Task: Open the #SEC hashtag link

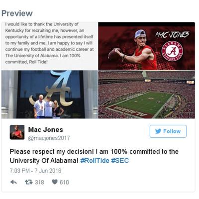Action: [120, 161]
